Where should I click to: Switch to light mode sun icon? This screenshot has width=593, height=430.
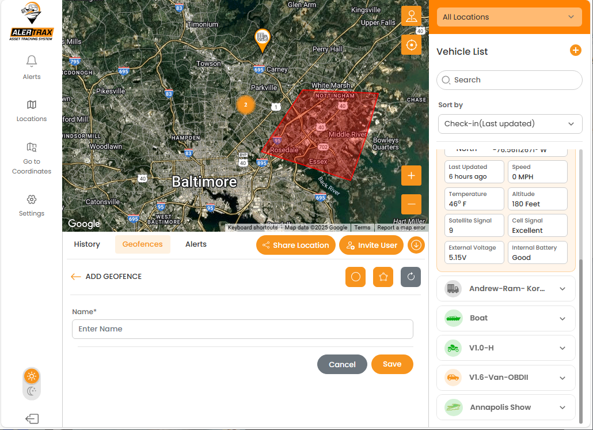pos(32,376)
